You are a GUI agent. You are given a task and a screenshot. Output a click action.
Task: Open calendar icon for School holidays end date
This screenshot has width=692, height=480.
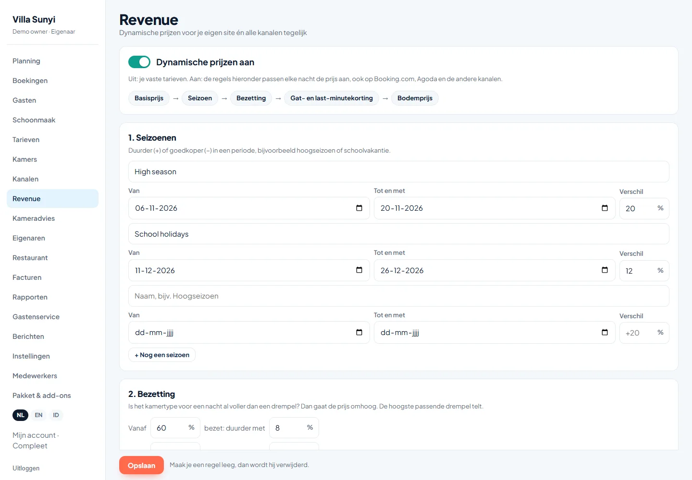(605, 270)
